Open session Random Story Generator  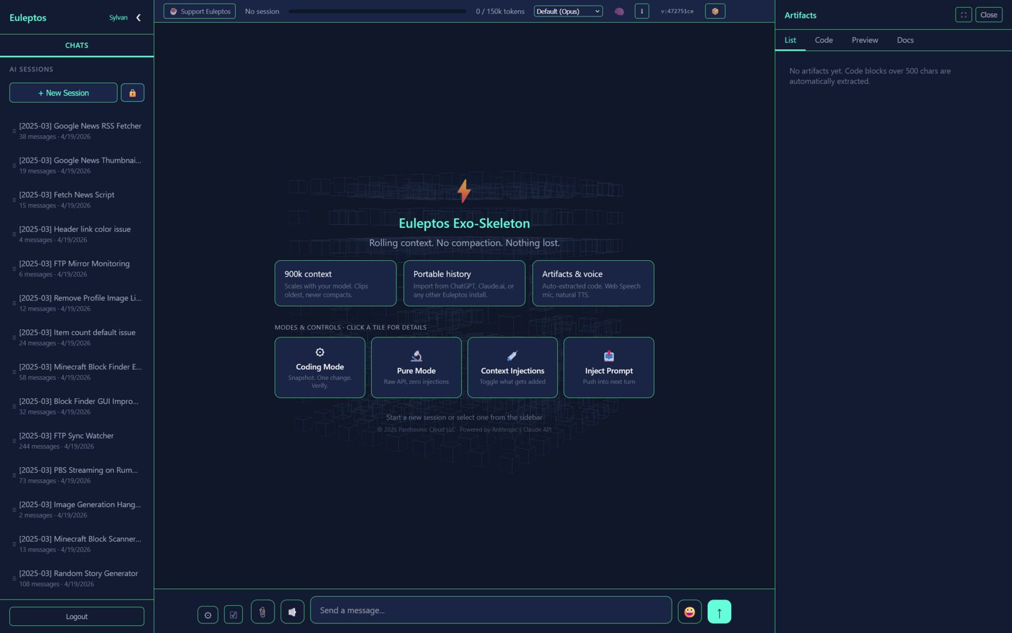77,579
